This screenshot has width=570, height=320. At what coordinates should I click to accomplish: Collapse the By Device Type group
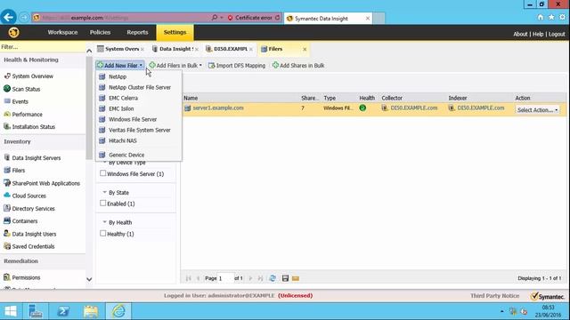click(x=105, y=162)
